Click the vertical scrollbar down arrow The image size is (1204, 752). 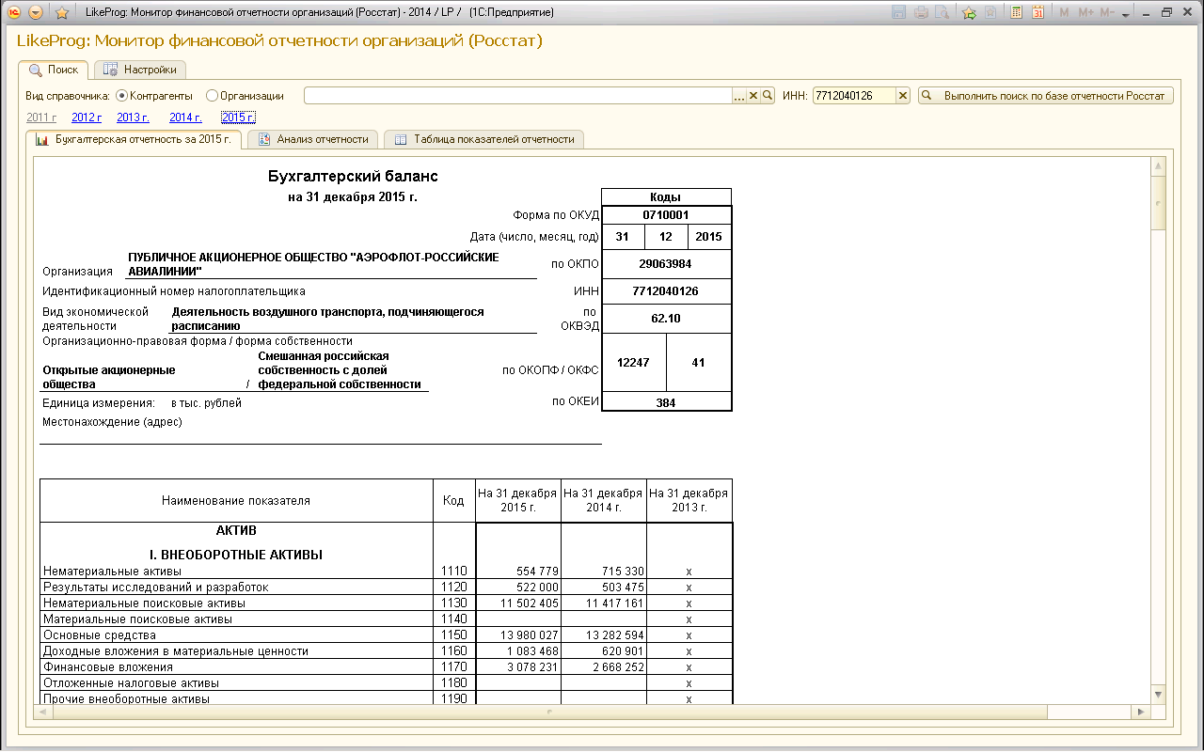coord(1158,694)
